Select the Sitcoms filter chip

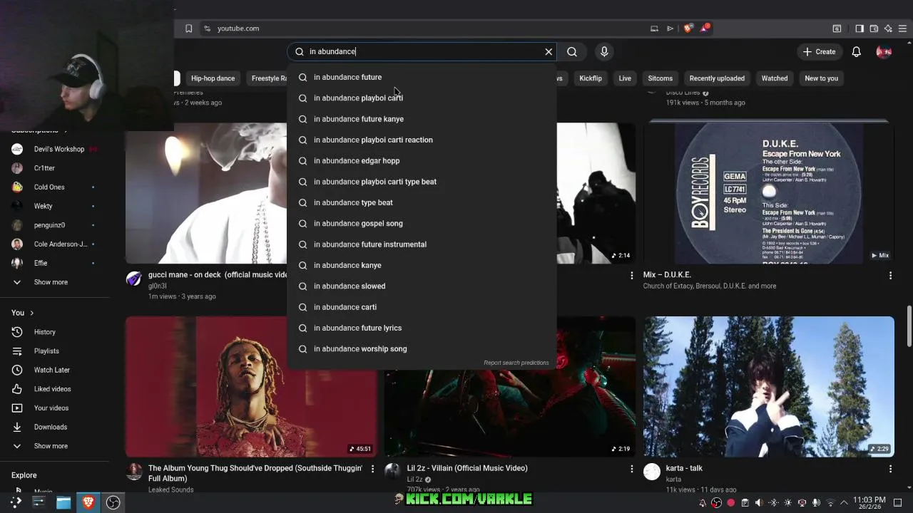pos(660,78)
